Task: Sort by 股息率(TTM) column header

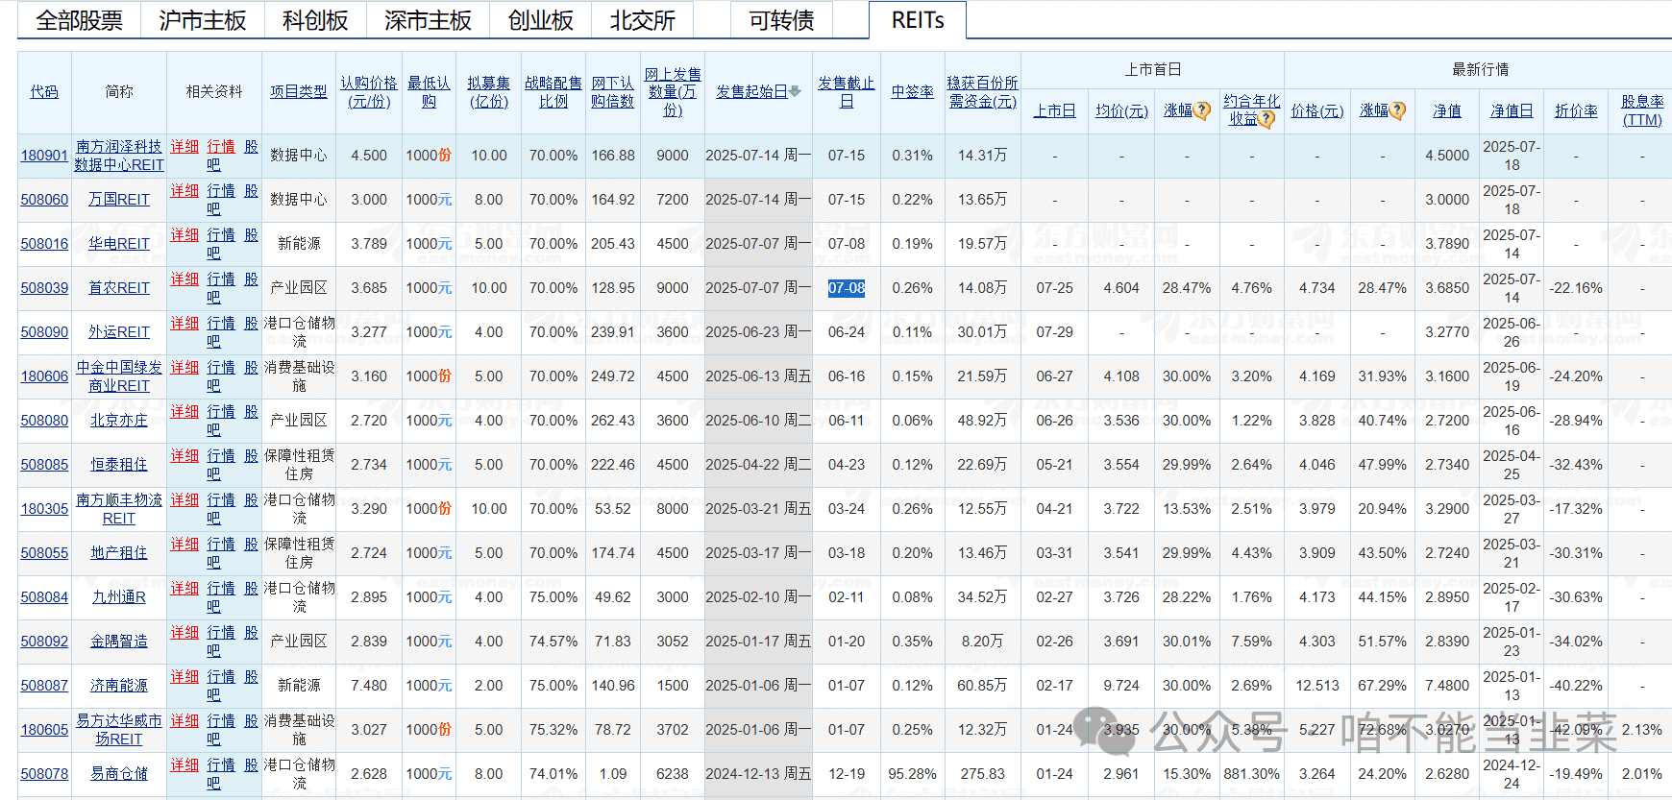Action: click(x=1642, y=110)
